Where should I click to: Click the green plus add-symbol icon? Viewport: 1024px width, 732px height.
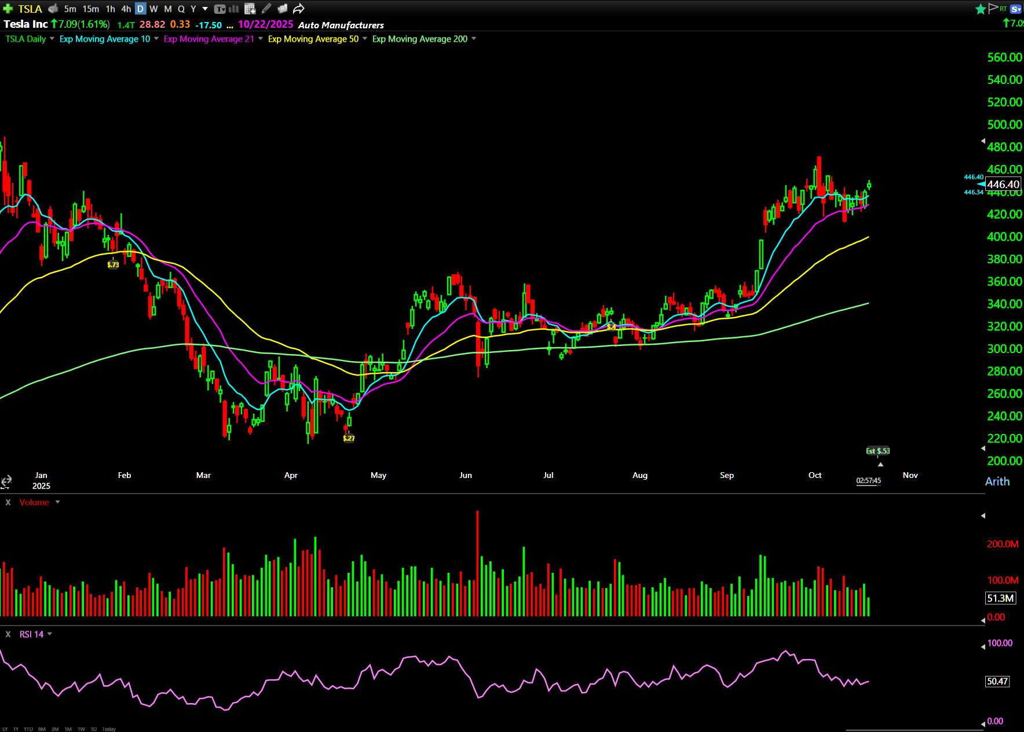(x=8, y=9)
